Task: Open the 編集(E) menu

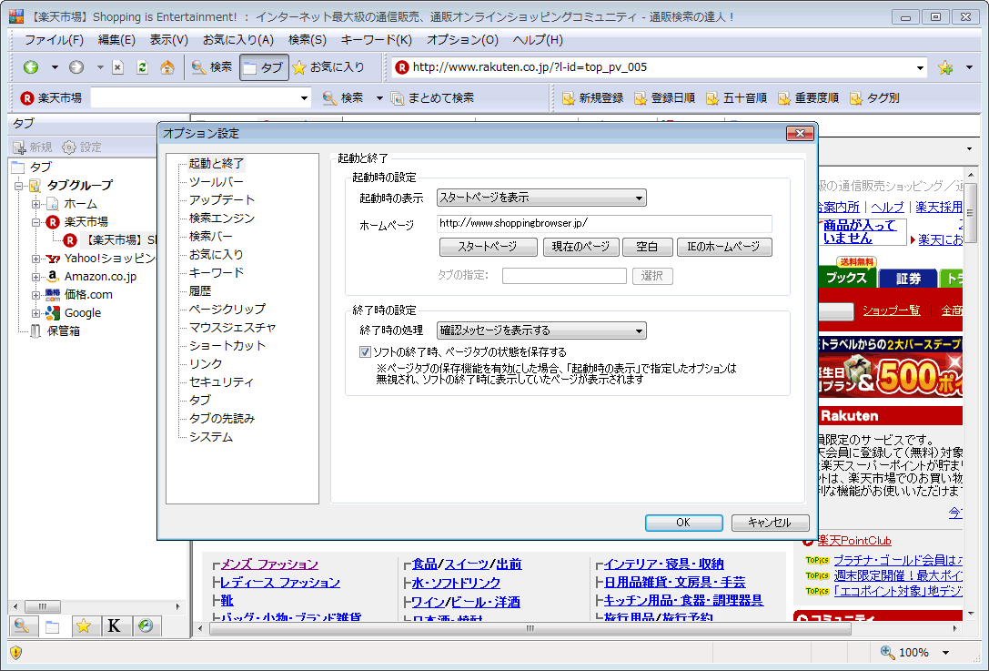Action: [x=116, y=40]
